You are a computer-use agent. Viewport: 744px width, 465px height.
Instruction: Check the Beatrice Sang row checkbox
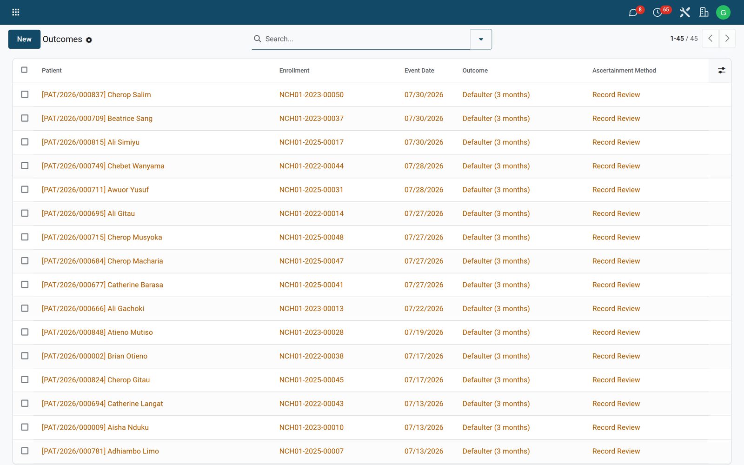[x=25, y=118]
